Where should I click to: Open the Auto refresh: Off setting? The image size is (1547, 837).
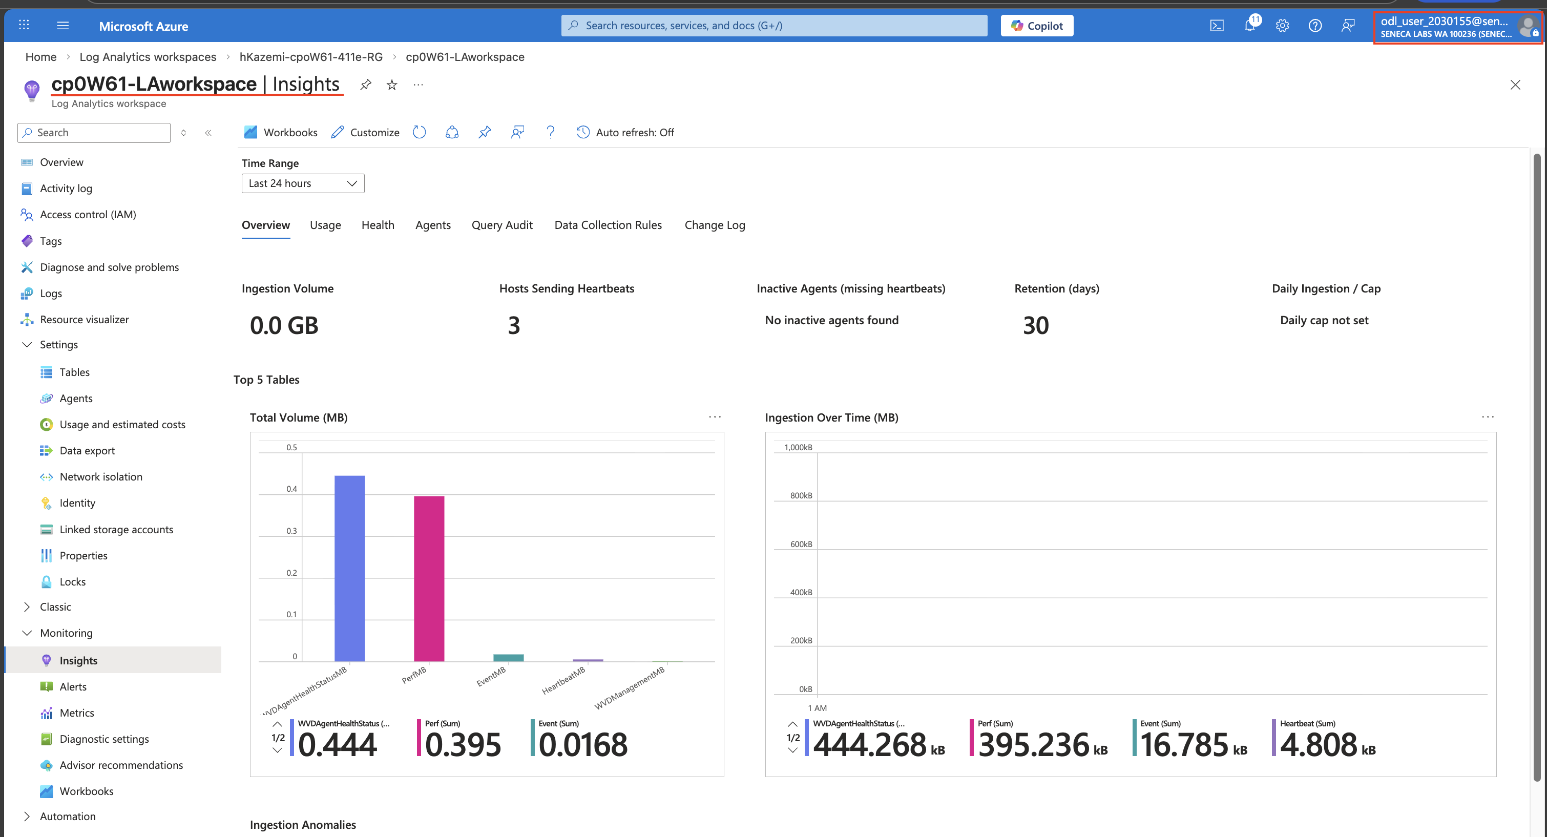(x=624, y=132)
